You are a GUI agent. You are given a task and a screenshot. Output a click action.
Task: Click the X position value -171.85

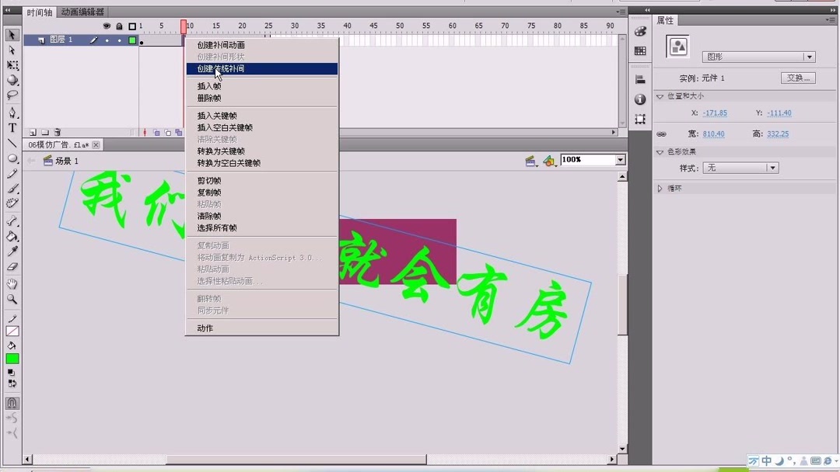[715, 113]
